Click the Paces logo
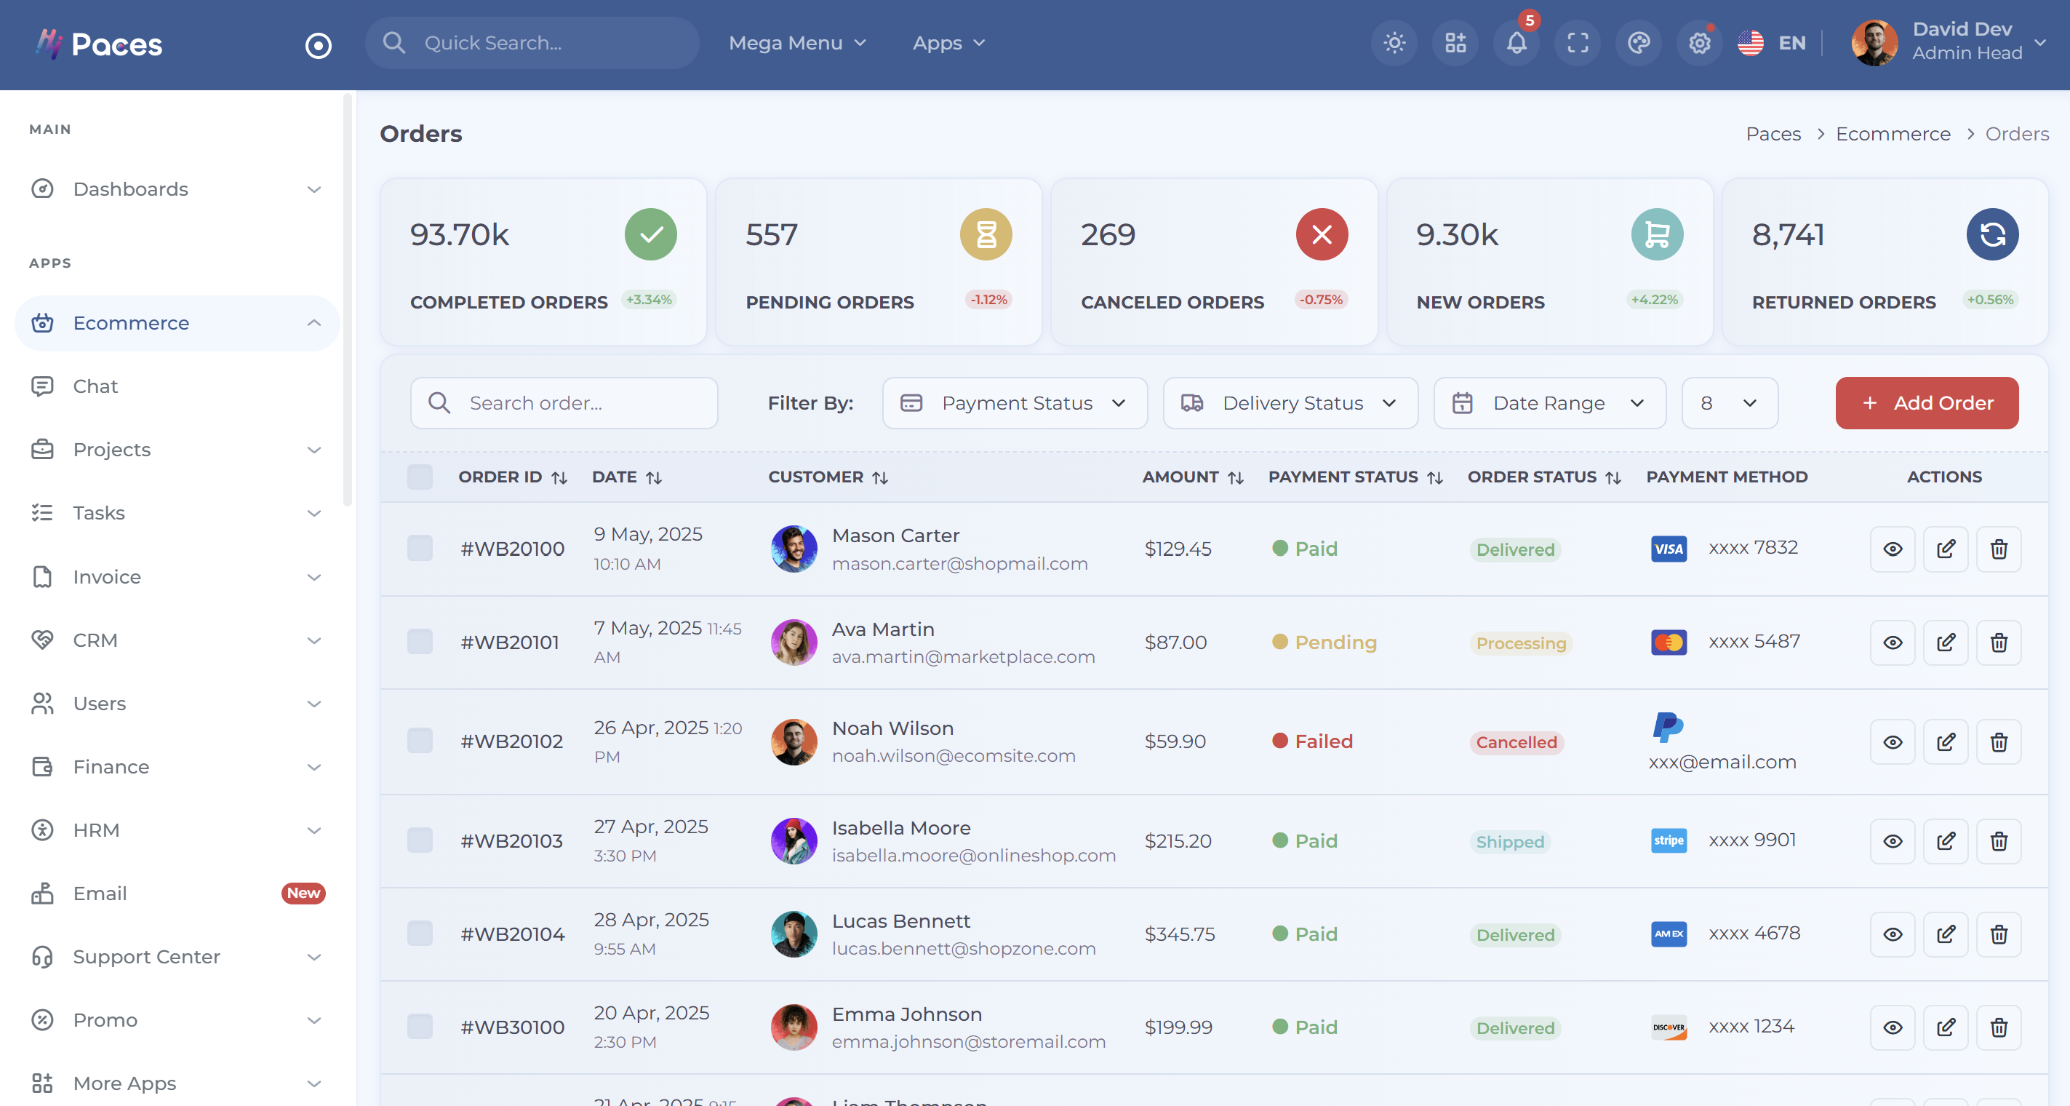Viewport: 2070px width, 1106px height. 98,44
